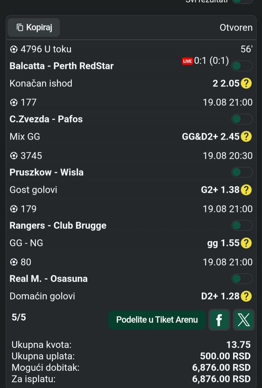The image size is (262, 388).
Task: Open help for GG&D2+ 2.45 odds
Action: pos(246,136)
